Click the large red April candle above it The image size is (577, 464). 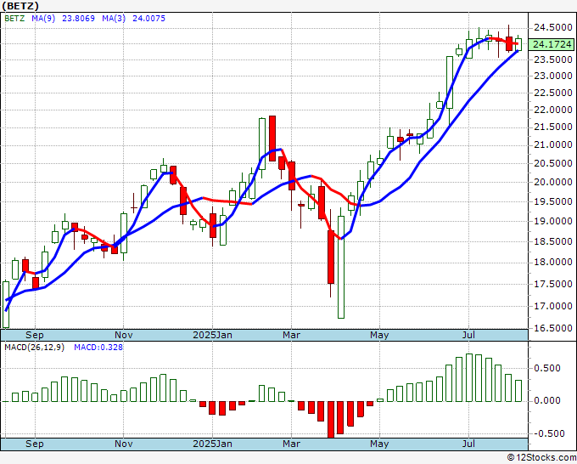(331, 257)
